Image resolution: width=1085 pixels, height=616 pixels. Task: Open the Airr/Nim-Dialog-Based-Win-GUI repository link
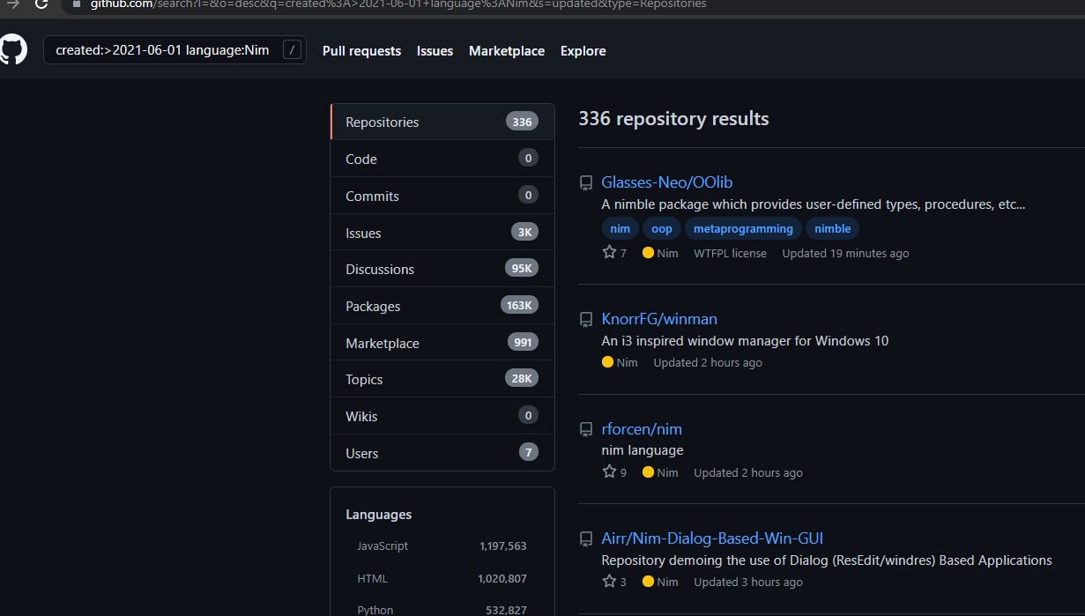(x=712, y=538)
